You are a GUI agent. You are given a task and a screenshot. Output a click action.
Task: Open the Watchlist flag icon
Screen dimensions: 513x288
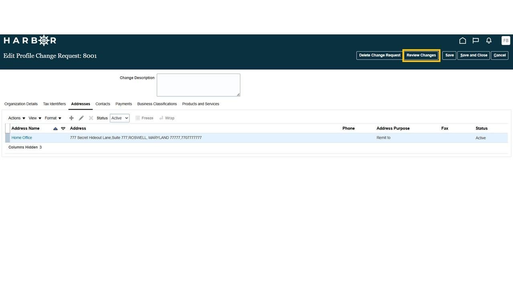[476, 40]
